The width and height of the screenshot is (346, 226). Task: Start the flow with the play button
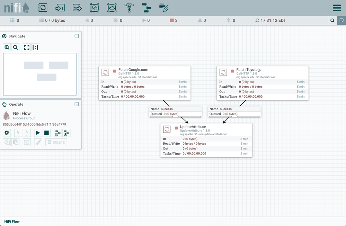click(x=38, y=133)
